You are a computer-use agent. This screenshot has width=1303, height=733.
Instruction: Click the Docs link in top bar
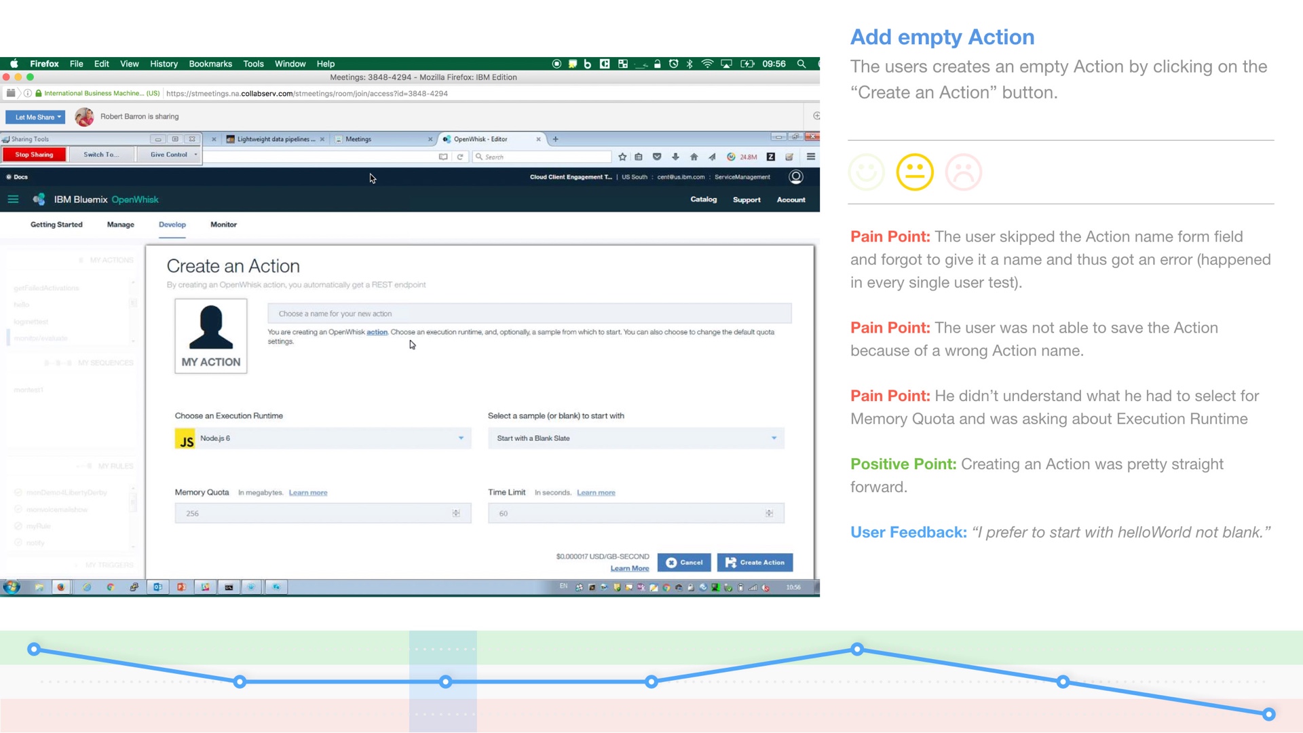(17, 177)
